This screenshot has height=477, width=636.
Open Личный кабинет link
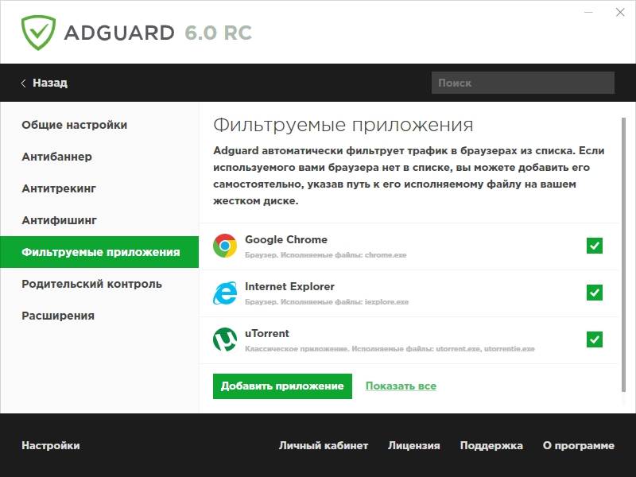324,445
